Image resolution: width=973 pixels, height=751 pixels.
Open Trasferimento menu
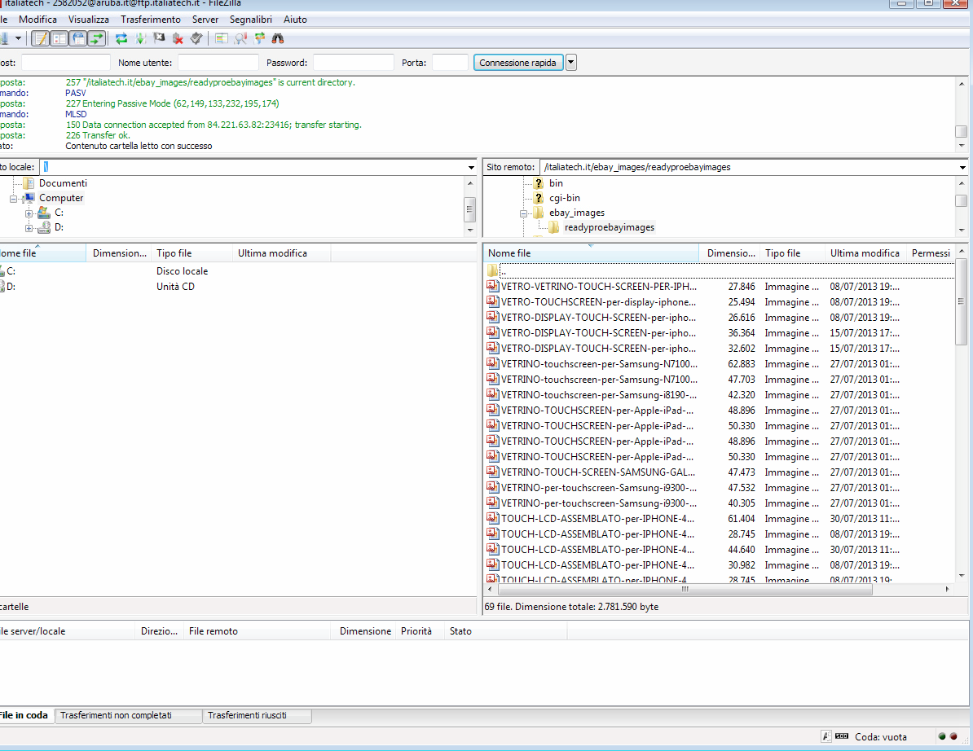[150, 20]
